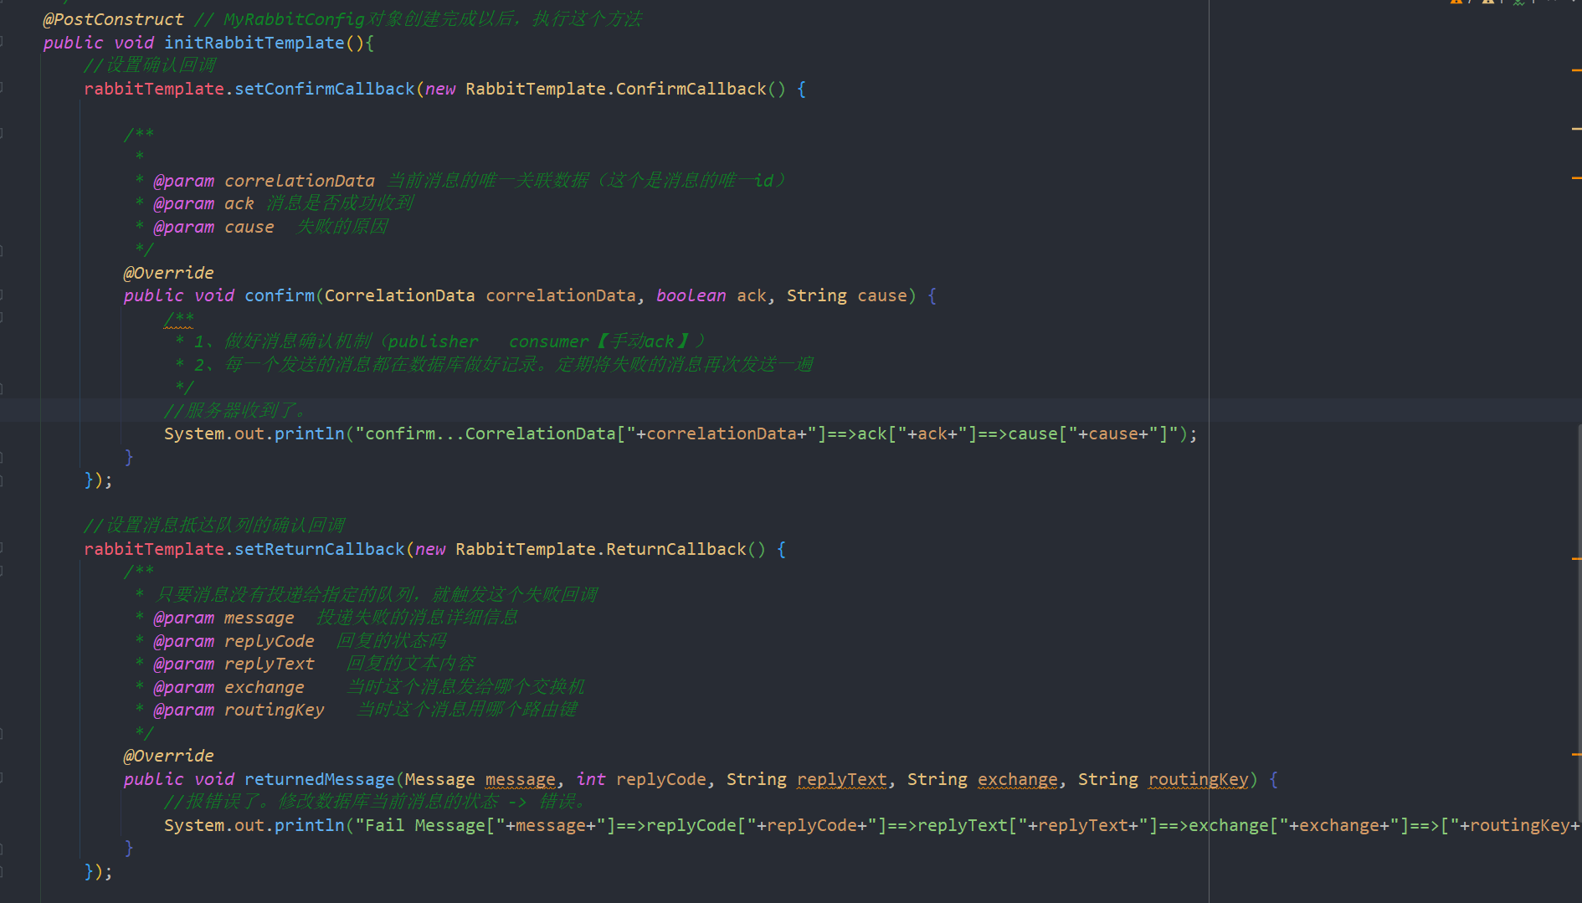This screenshot has width=1582, height=903.
Task: Click underlined 'routingKey' parameter in signature
Action: pyautogui.click(x=1198, y=779)
